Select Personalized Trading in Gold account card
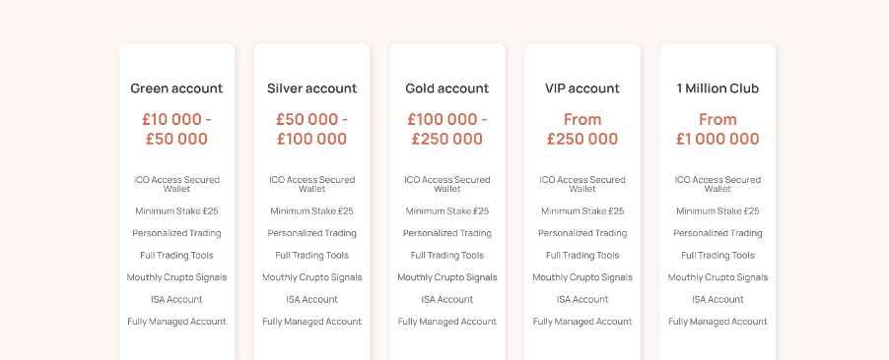Viewport: 889px width, 360px height. click(446, 233)
